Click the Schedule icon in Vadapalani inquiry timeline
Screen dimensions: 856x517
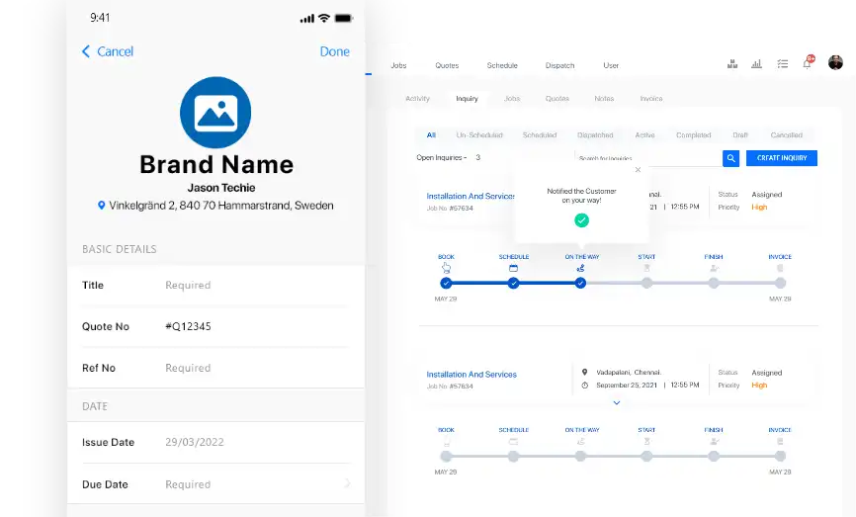click(513, 442)
